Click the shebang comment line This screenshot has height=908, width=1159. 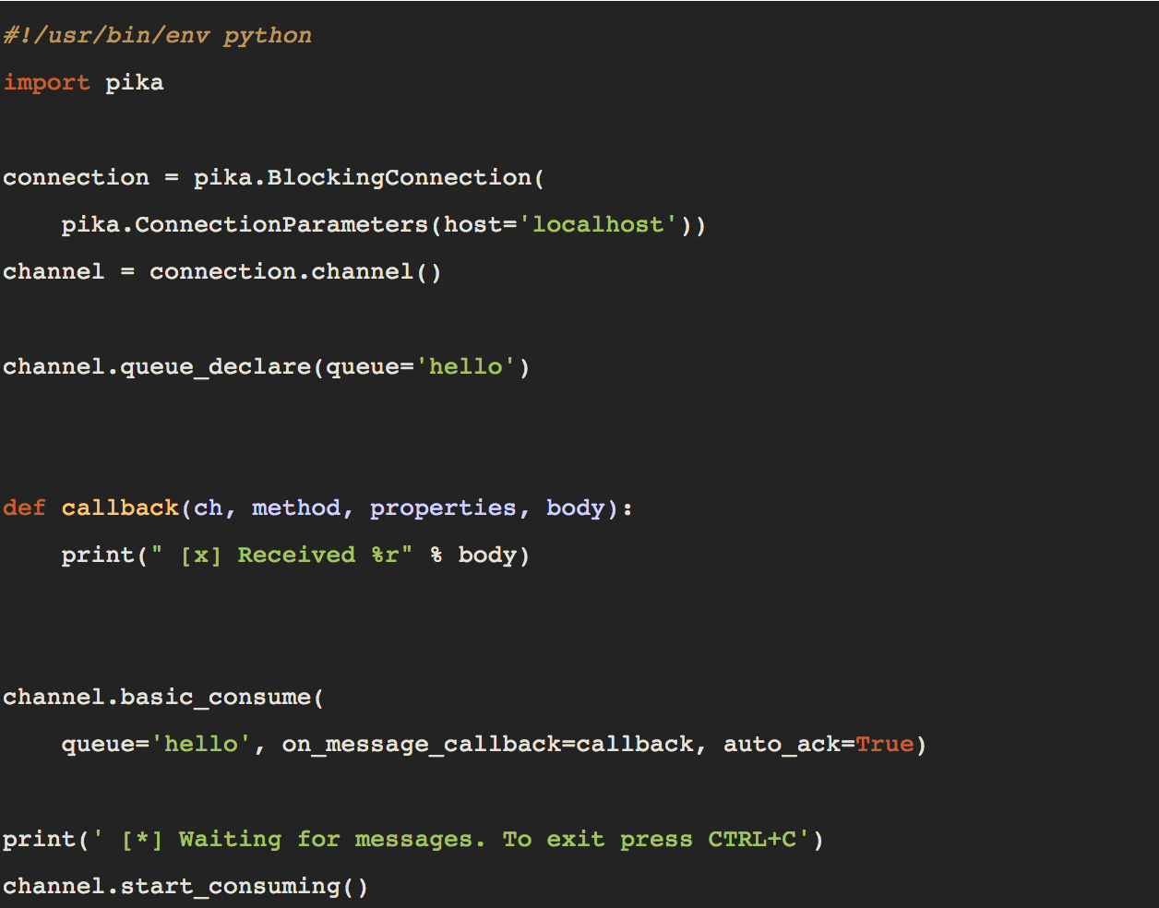click(x=157, y=34)
